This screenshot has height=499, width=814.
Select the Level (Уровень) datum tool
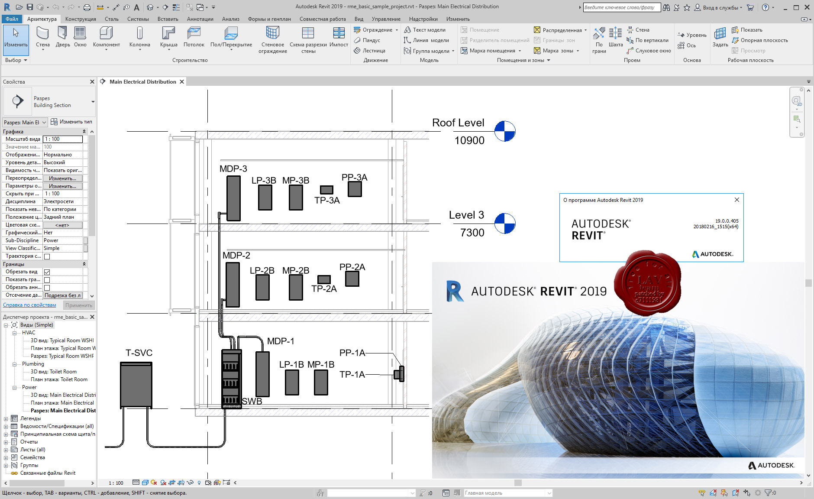pyautogui.click(x=692, y=35)
